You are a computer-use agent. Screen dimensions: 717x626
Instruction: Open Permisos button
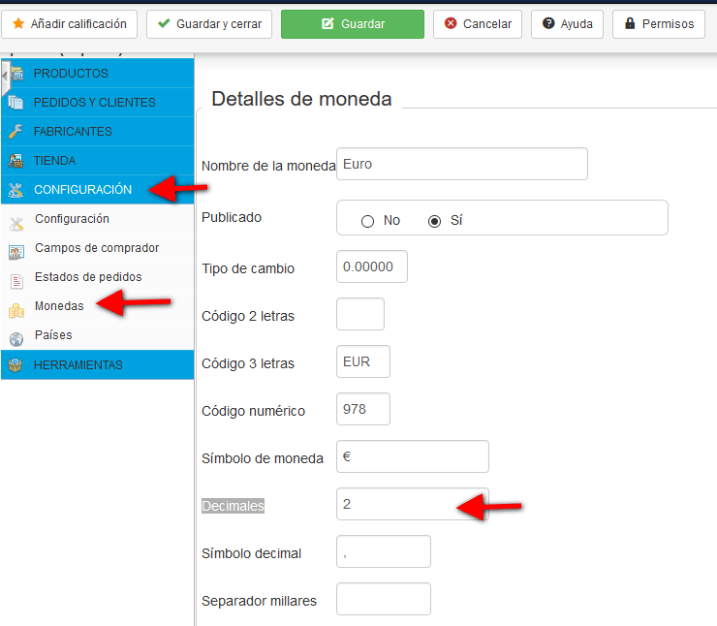pyautogui.click(x=659, y=24)
